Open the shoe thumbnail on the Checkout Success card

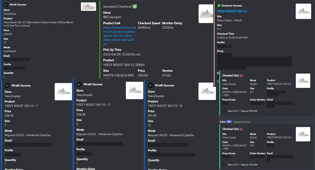303,11
